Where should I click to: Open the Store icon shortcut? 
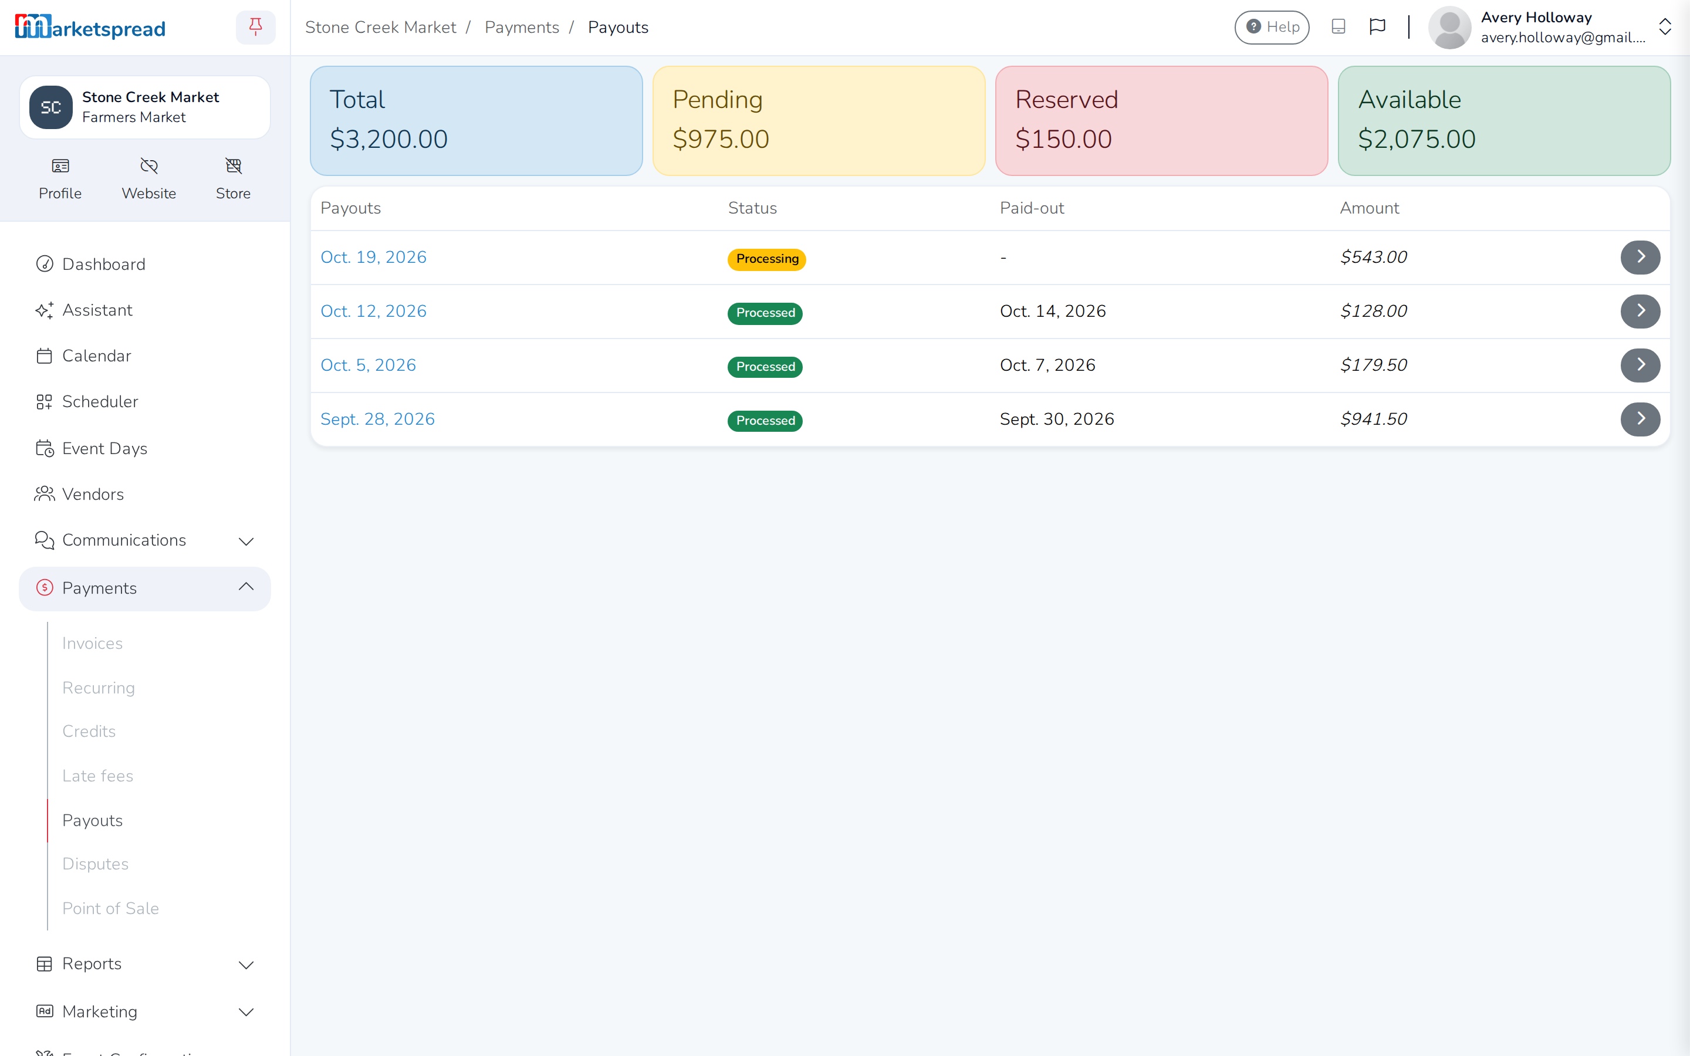click(233, 179)
